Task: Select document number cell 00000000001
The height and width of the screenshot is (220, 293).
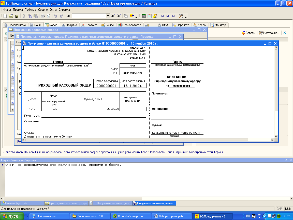Action: click(x=106, y=86)
